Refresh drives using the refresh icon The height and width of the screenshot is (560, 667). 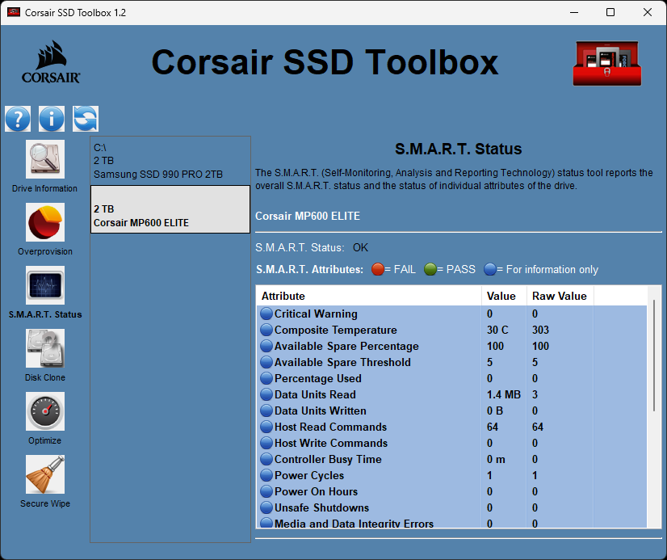tap(85, 118)
